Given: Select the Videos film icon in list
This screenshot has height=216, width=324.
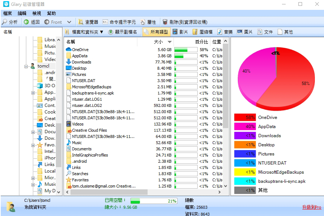Looking at the screenshot, I should 69,124.
